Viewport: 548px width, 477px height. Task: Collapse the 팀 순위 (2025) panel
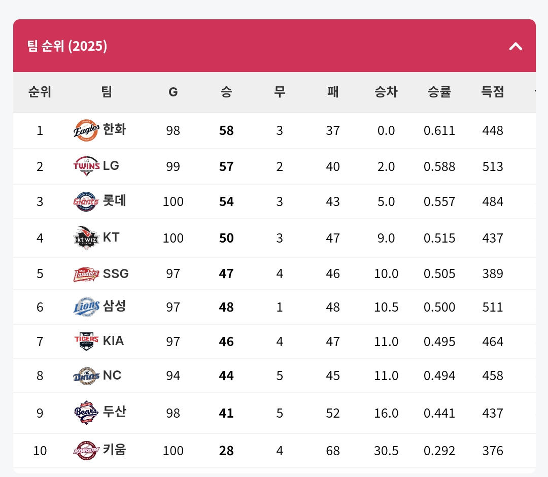516,47
